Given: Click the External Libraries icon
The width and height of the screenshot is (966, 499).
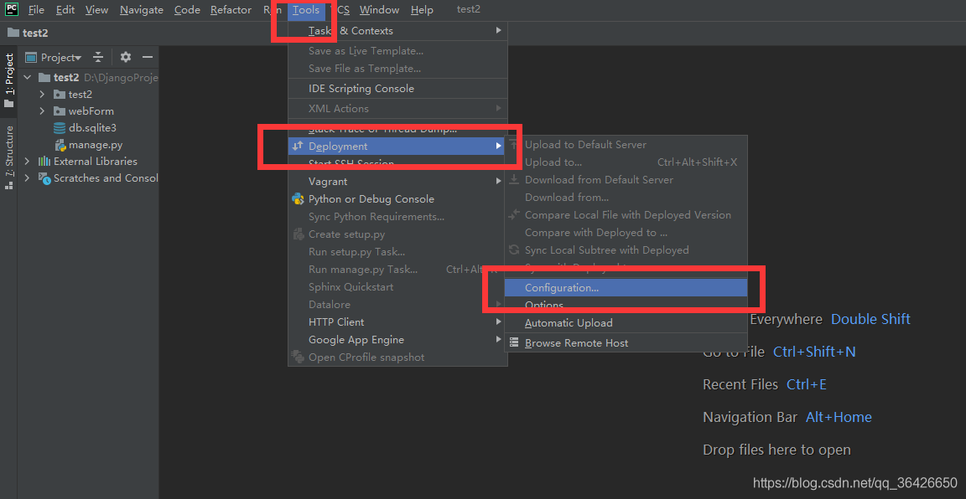Looking at the screenshot, I should click(x=44, y=162).
